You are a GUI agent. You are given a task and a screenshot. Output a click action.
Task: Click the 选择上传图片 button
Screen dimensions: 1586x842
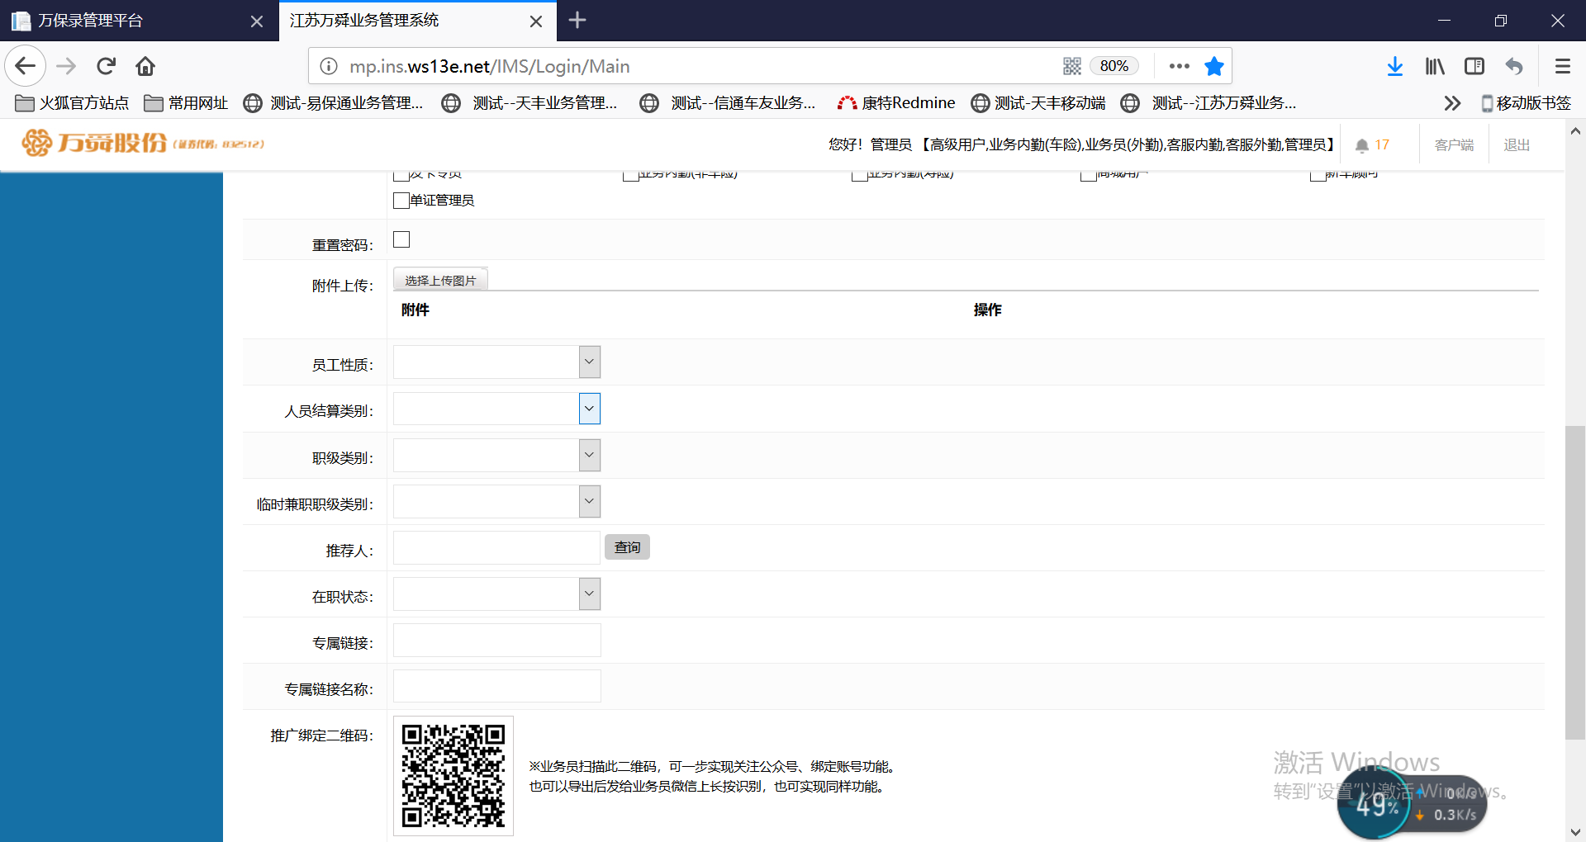coord(440,281)
